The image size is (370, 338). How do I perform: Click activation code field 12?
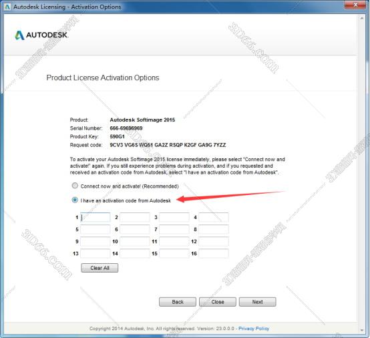point(214,241)
